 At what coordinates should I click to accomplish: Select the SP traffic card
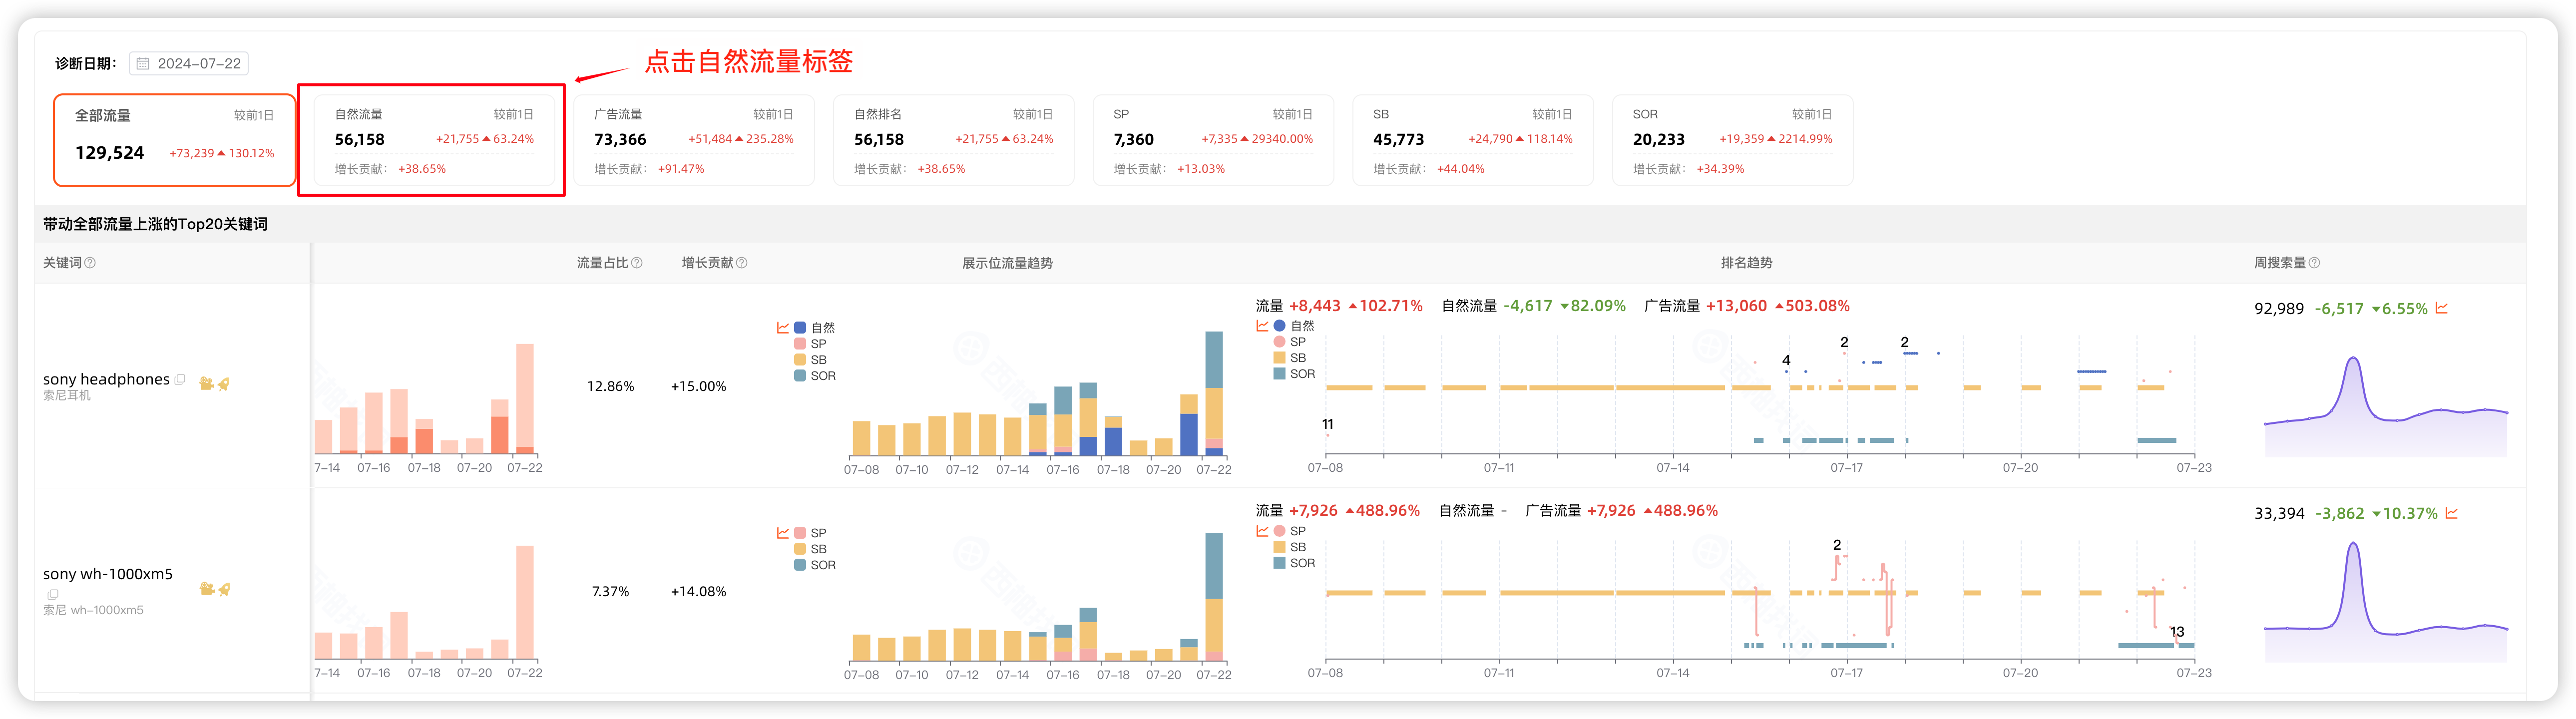tap(1213, 140)
